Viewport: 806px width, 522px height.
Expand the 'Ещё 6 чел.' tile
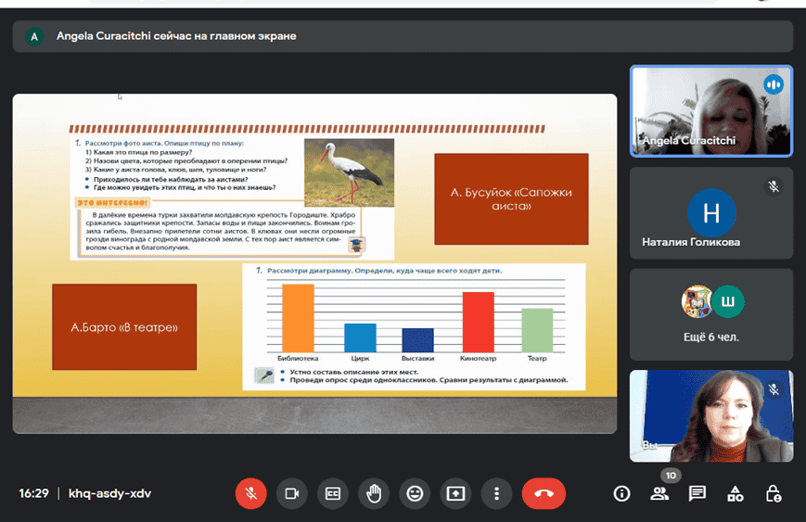point(710,314)
